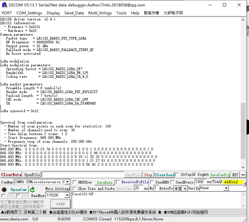Image resolution: width=249 pixels, height=222 pixels.
Task: Click the red port status indicator icon
Action: (x=4, y=189)
